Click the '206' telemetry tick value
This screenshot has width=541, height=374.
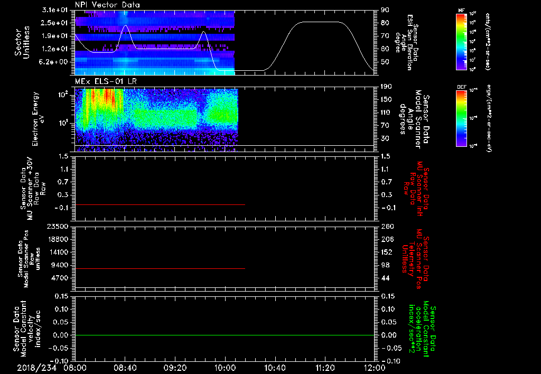[387, 239]
